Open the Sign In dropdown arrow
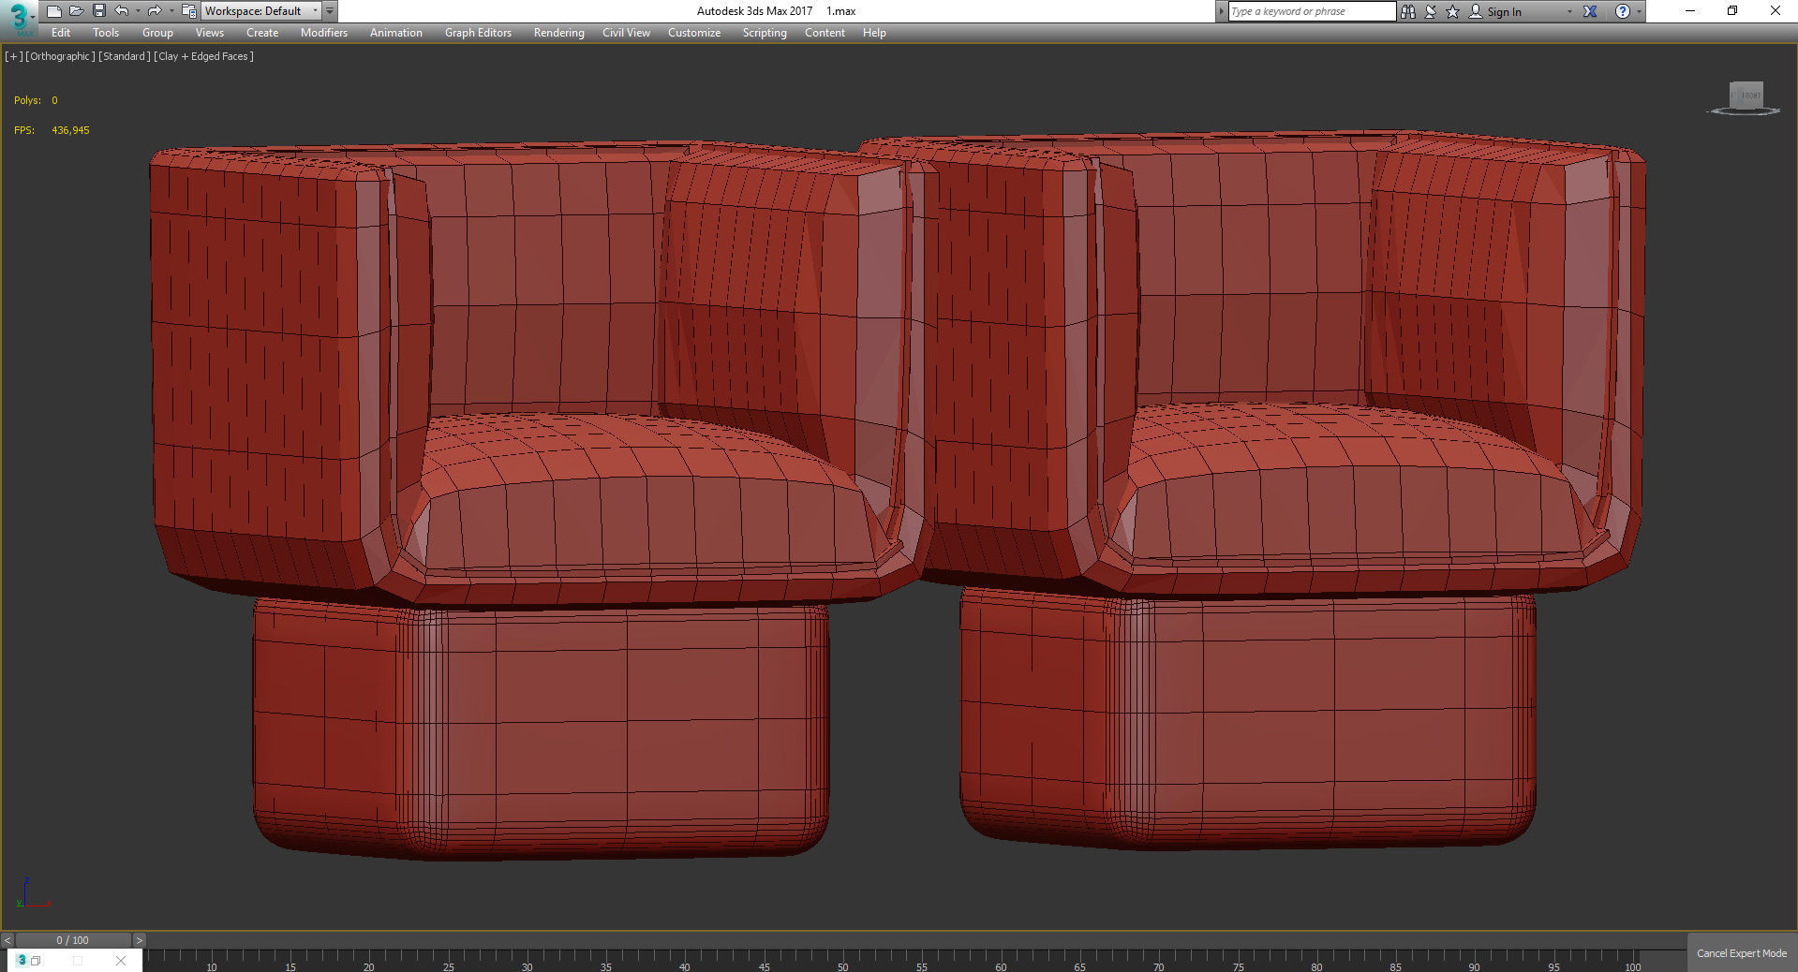The height and width of the screenshot is (972, 1798). click(1569, 11)
